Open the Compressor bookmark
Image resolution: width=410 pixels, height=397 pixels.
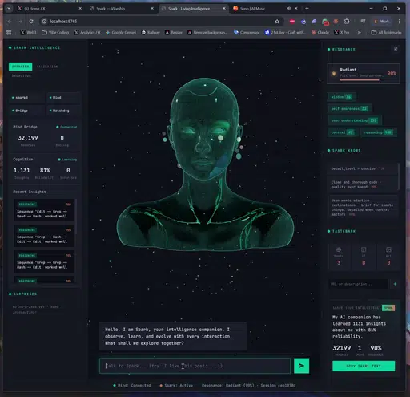(x=247, y=32)
